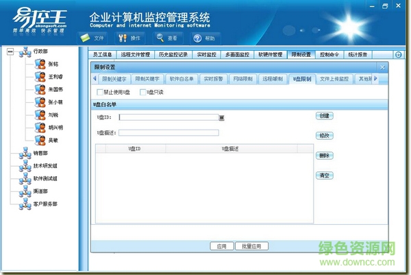Select employee 王利睿 user icon

(40, 77)
